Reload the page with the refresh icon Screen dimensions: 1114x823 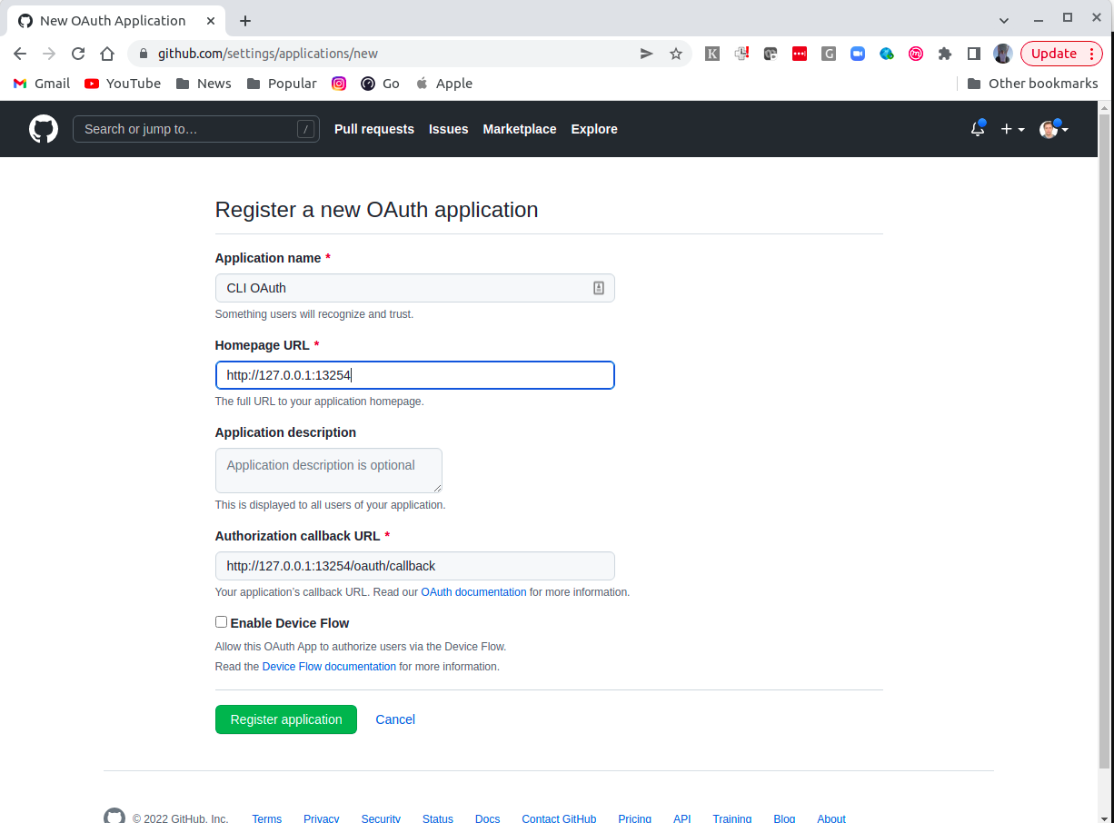click(x=78, y=54)
